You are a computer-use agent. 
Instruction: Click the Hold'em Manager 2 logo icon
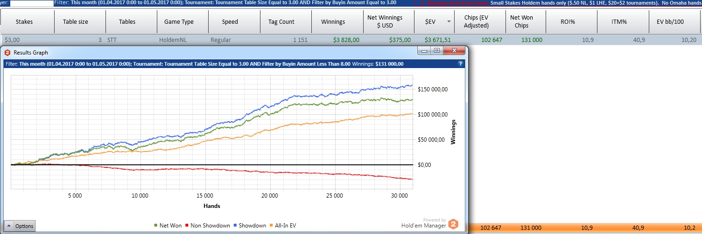[x=453, y=225]
